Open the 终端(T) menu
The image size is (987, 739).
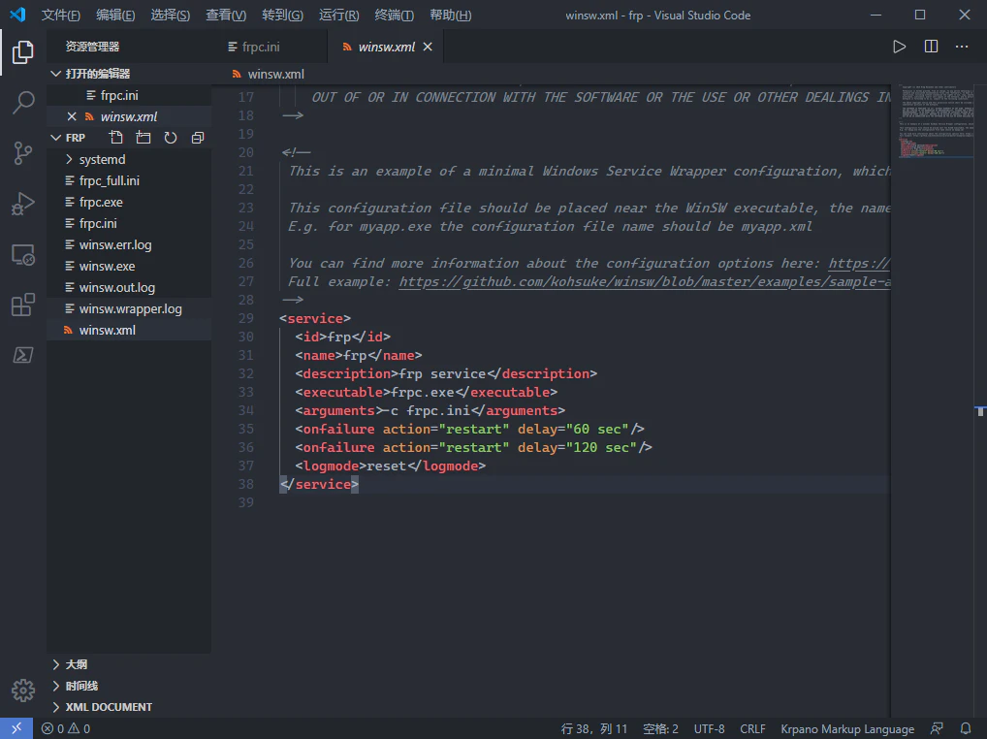pos(394,16)
